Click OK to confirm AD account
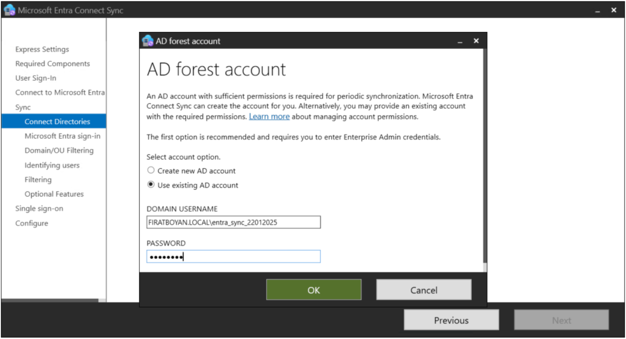The height and width of the screenshot is (339, 626). point(313,290)
